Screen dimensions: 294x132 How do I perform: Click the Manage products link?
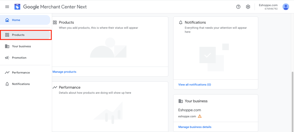click(64, 72)
